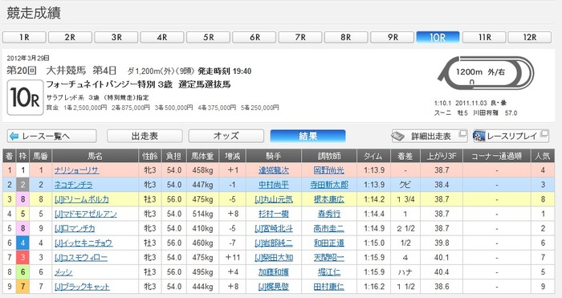
Task: Open horse link ドリームポルカ
Action: tap(82, 199)
